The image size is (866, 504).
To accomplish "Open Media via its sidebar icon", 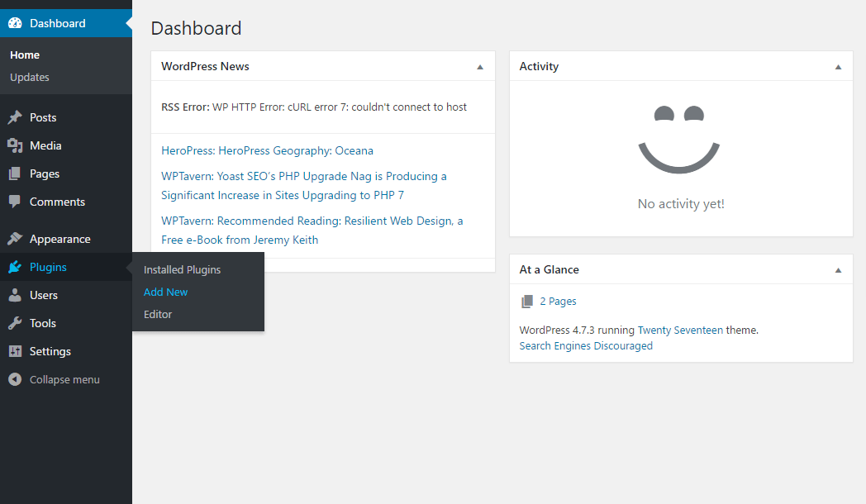I will pyautogui.click(x=15, y=145).
